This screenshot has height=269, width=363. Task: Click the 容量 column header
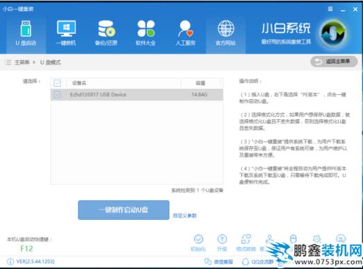coord(200,83)
